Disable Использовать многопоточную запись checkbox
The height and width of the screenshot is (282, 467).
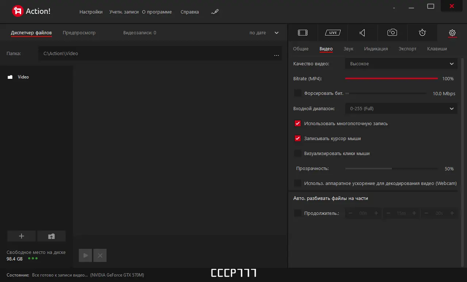[298, 123]
